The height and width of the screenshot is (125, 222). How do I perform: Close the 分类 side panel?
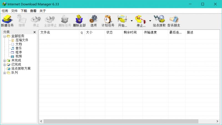point(34,32)
